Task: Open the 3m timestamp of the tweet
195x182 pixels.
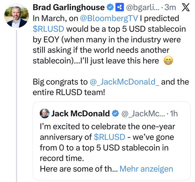Action: point(170,7)
